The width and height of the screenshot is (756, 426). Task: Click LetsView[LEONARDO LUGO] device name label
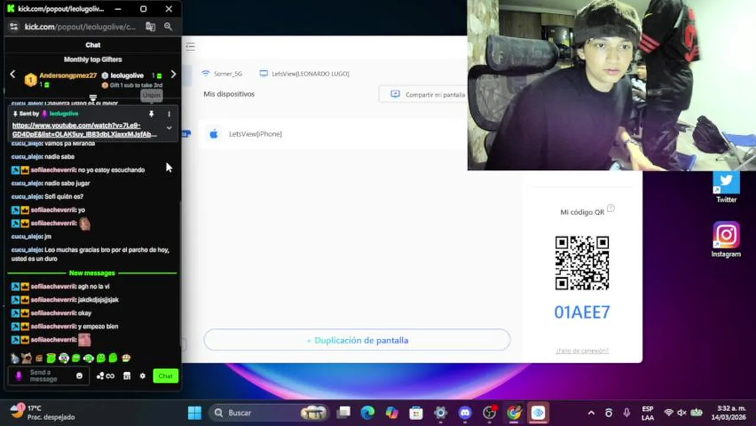310,74
